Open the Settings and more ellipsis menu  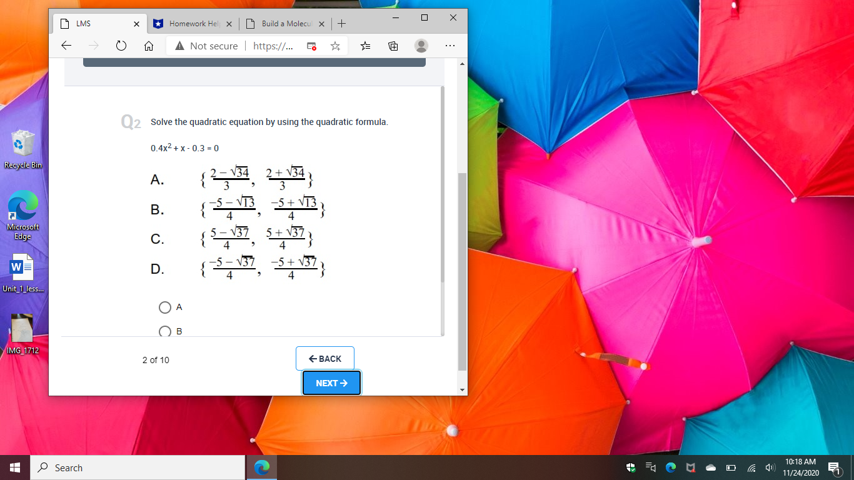pyautogui.click(x=450, y=45)
